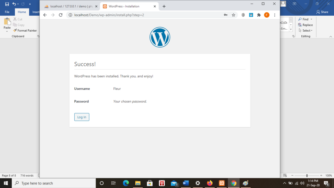
Task: Click the 'Your chosen password.' text
Action: click(130, 102)
